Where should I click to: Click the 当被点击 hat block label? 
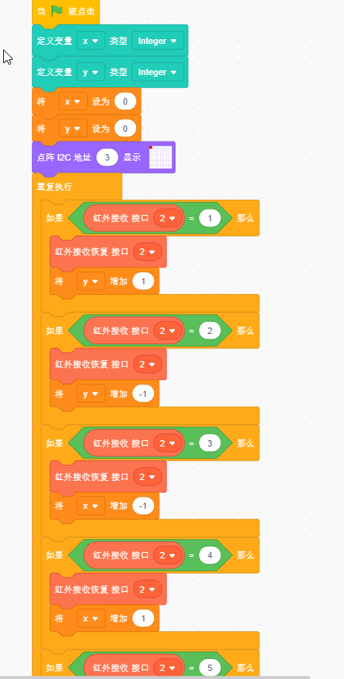click(65, 11)
